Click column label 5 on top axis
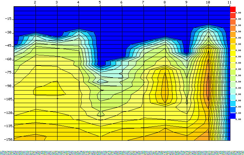Viewport: 244px width, 155px height. click(x=100, y=2)
